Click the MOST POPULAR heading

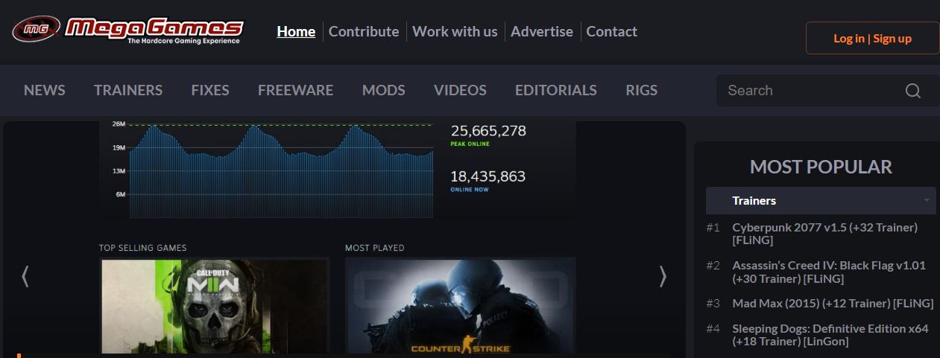click(x=821, y=167)
